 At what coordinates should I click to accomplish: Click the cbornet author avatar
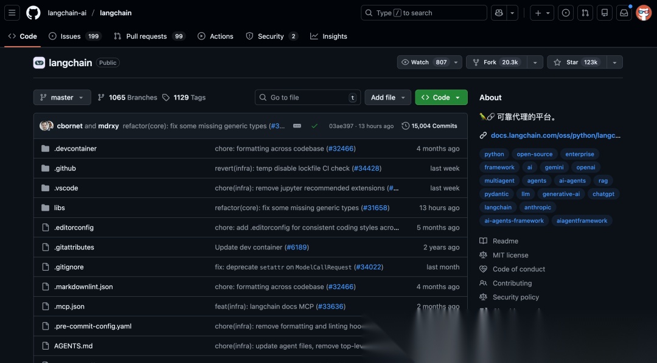pyautogui.click(x=44, y=126)
